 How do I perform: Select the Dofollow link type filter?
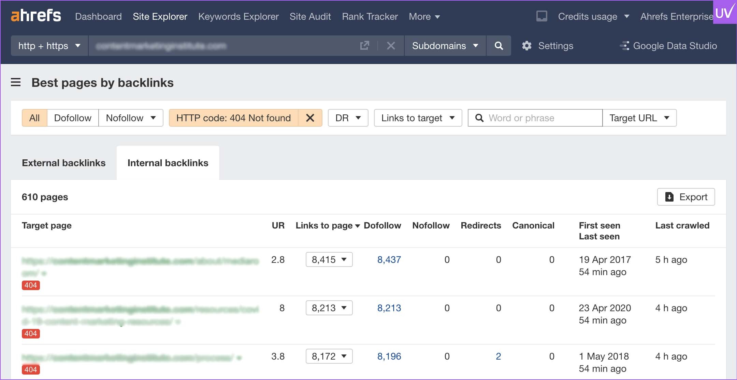coord(73,118)
